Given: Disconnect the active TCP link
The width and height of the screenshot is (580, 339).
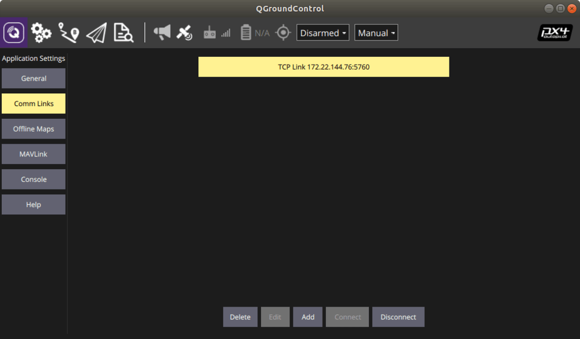Looking at the screenshot, I should (398, 317).
